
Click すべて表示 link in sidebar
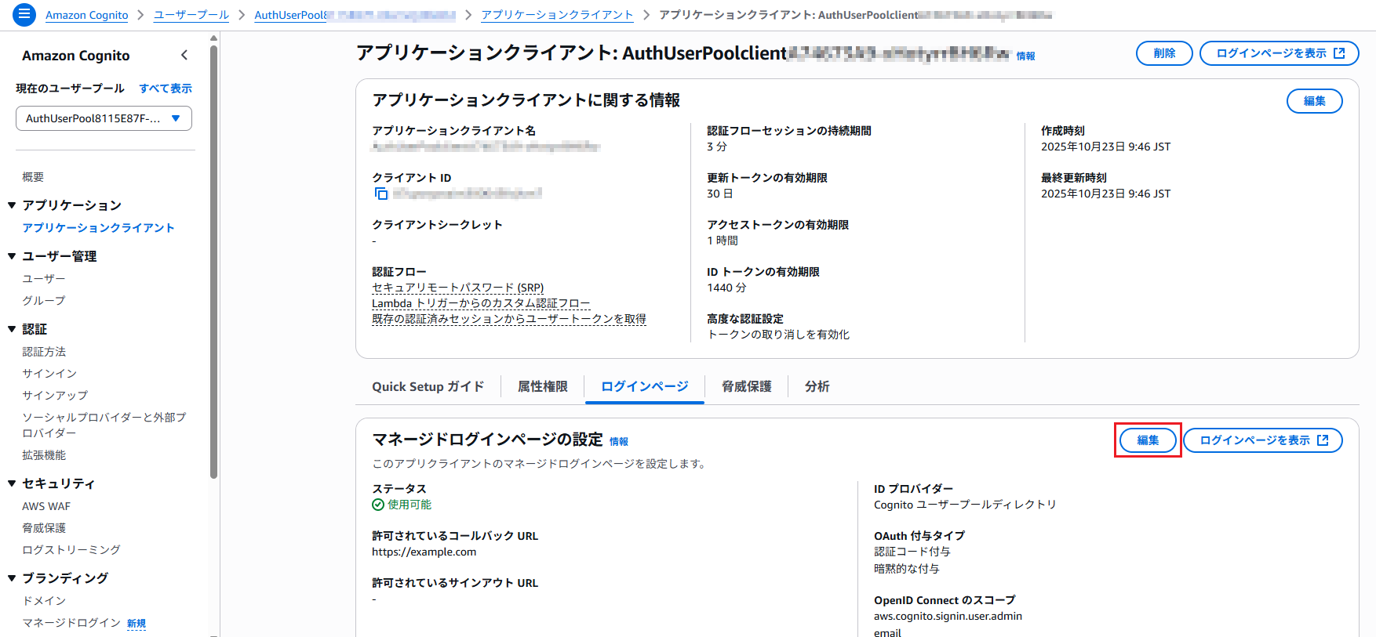point(166,89)
